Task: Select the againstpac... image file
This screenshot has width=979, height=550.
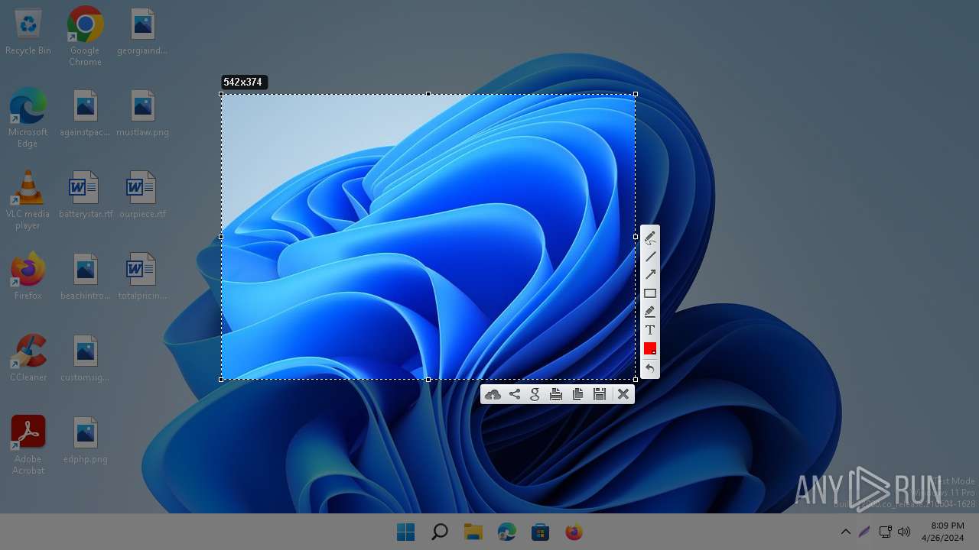Action: coord(86,114)
